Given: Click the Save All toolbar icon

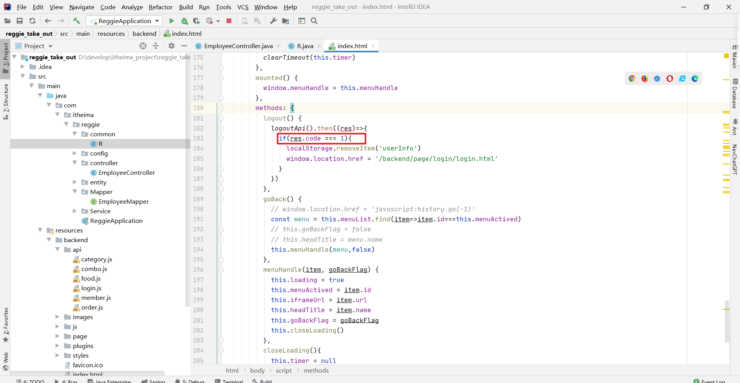Looking at the screenshot, I should pyautogui.click(x=20, y=21).
